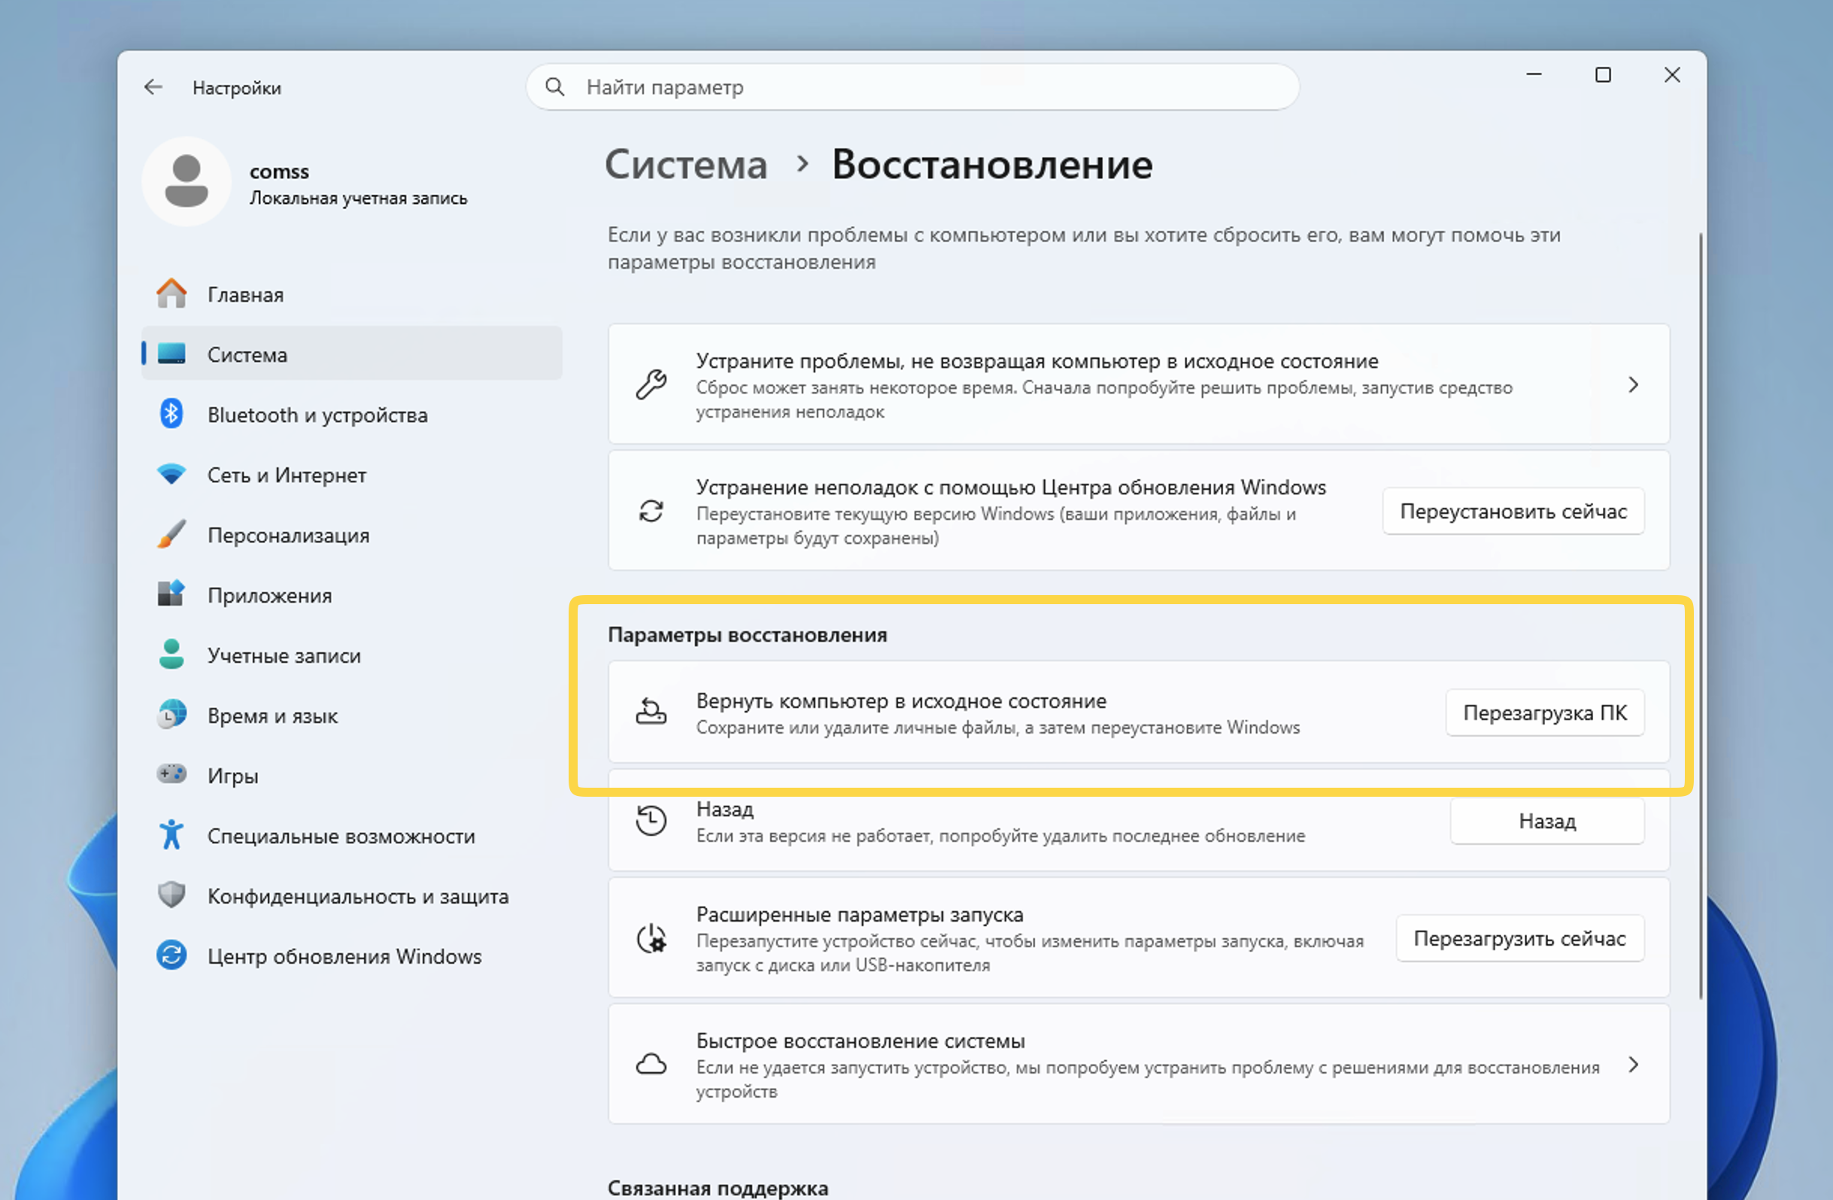Open Быстрое восстановление системы via its chevron
This screenshot has height=1200, width=1833.
[x=1633, y=1065]
